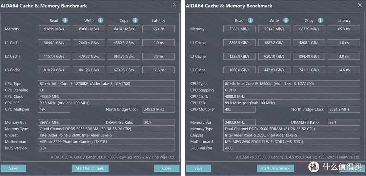Select L1 cache read 3644.1 GB/s
Screen dimensions: 366x176
point(54,43)
